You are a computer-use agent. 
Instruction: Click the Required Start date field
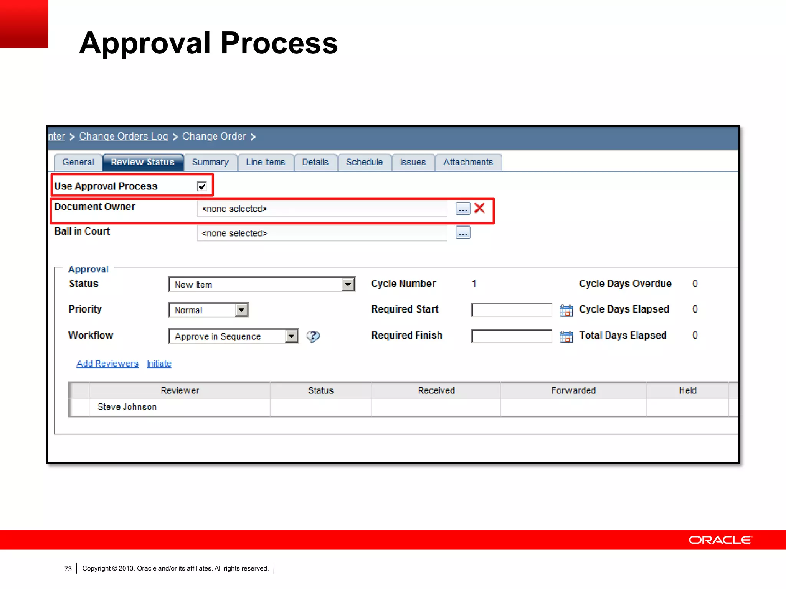(512, 310)
